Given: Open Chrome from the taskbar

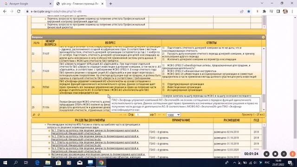Looking at the screenshot, I should [101, 163].
